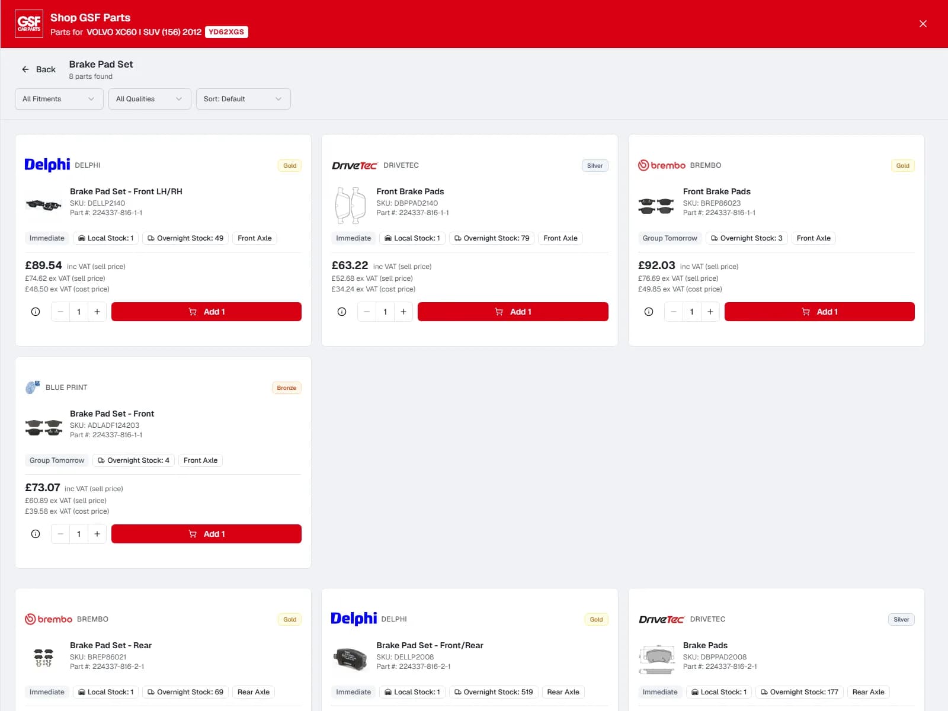Image resolution: width=948 pixels, height=711 pixels.
Task: Click Overnight Stock: 79 tag
Action: (492, 238)
